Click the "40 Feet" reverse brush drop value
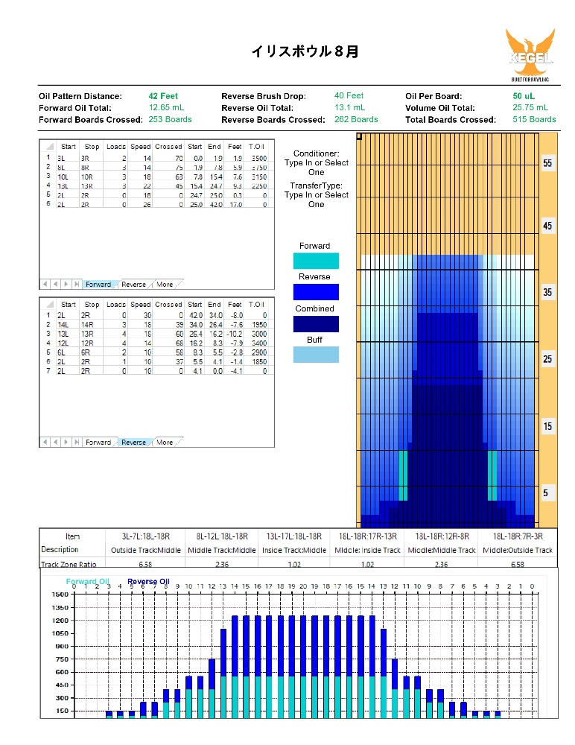This screenshot has width=575, height=745. point(349,95)
